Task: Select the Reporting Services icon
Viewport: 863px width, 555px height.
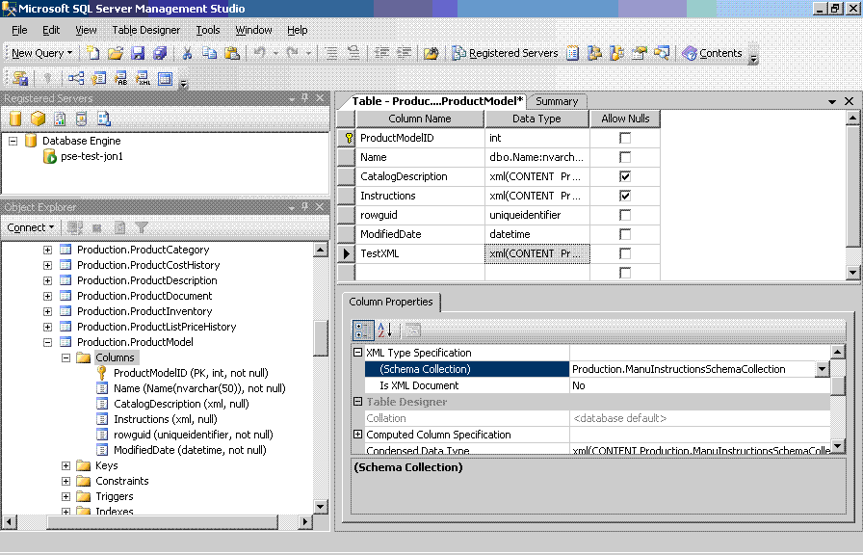Action: click(x=60, y=119)
